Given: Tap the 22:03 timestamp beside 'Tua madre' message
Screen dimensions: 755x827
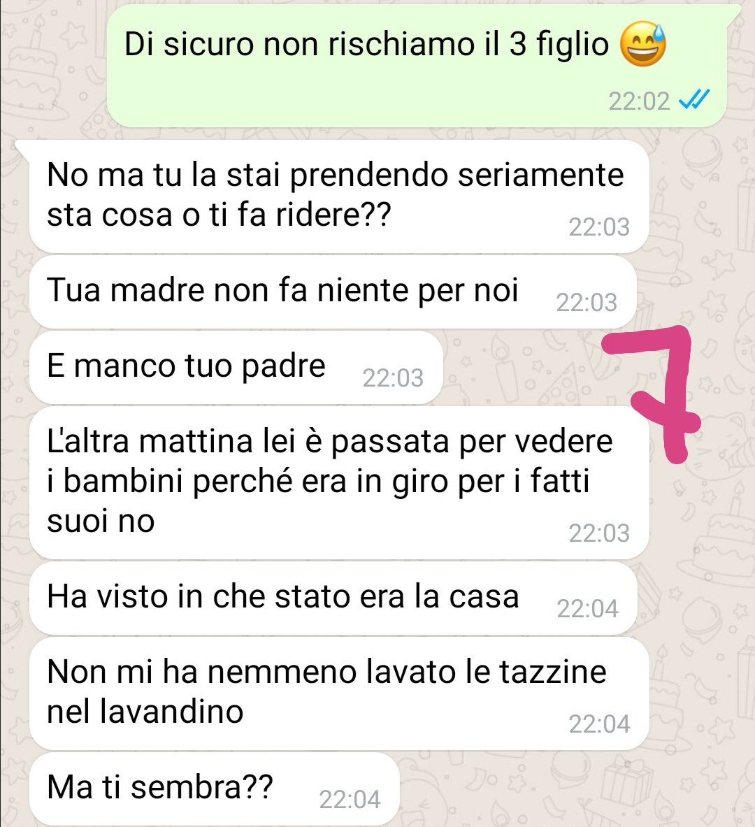Looking at the screenshot, I should pyautogui.click(x=587, y=303).
